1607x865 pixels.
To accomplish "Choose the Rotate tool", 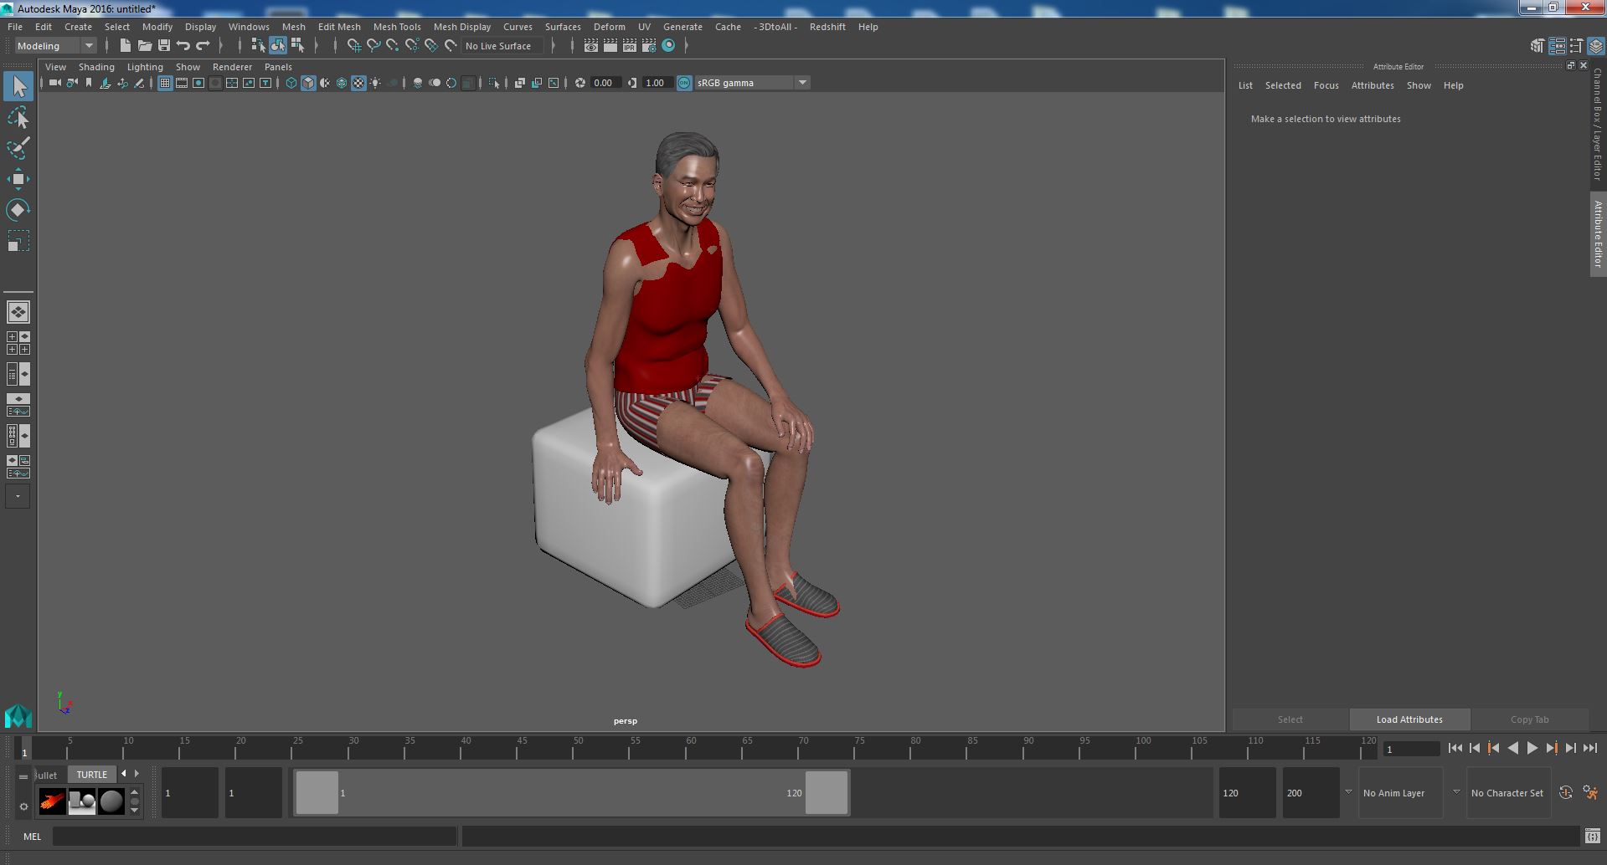I will click(18, 209).
